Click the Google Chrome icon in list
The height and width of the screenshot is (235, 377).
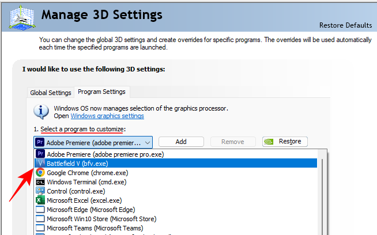click(40, 172)
